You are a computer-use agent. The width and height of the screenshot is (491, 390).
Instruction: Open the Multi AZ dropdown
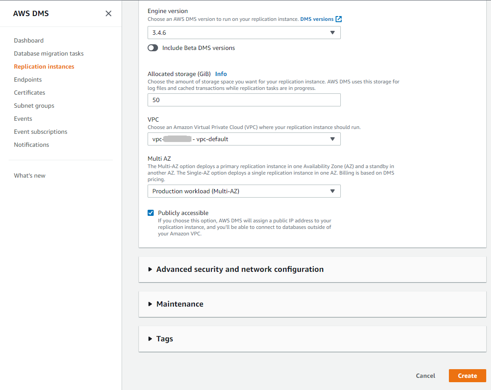pos(244,191)
